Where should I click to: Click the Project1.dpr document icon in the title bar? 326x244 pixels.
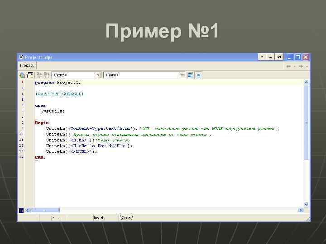[21, 57]
